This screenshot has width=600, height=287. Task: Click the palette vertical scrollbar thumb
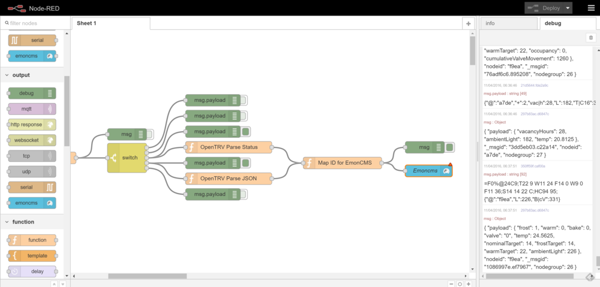click(67, 111)
